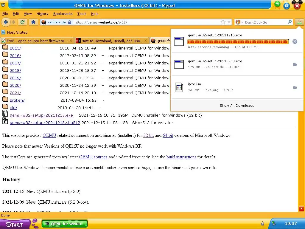Screen dimensions: 305x229
Task: Open the qemu-w32-setup-20211215.sha512 link
Action: pyautogui.click(x=45, y=123)
